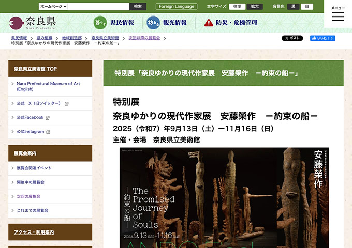Open 開催中の展覧会 sidebar item
The width and height of the screenshot is (352, 248).
point(30,182)
